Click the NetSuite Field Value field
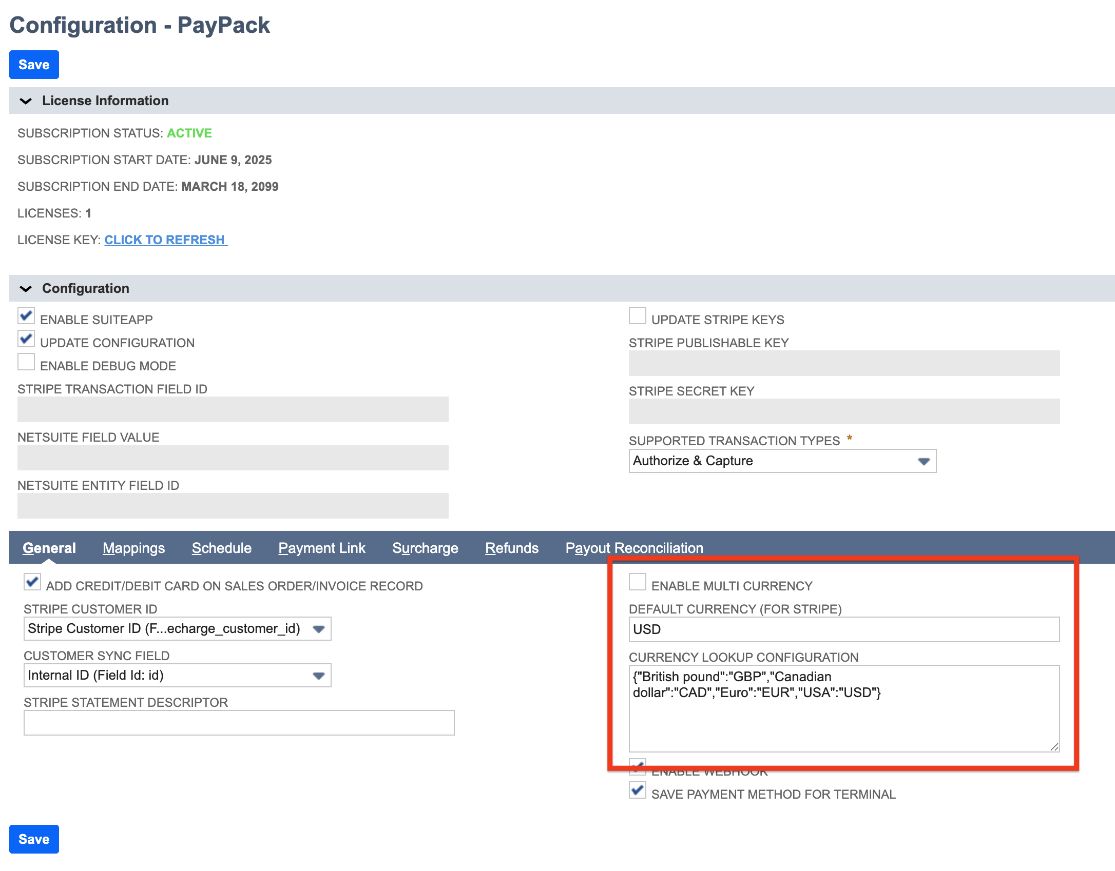This screenshot has height=871, width=1115. pos(233,458)
